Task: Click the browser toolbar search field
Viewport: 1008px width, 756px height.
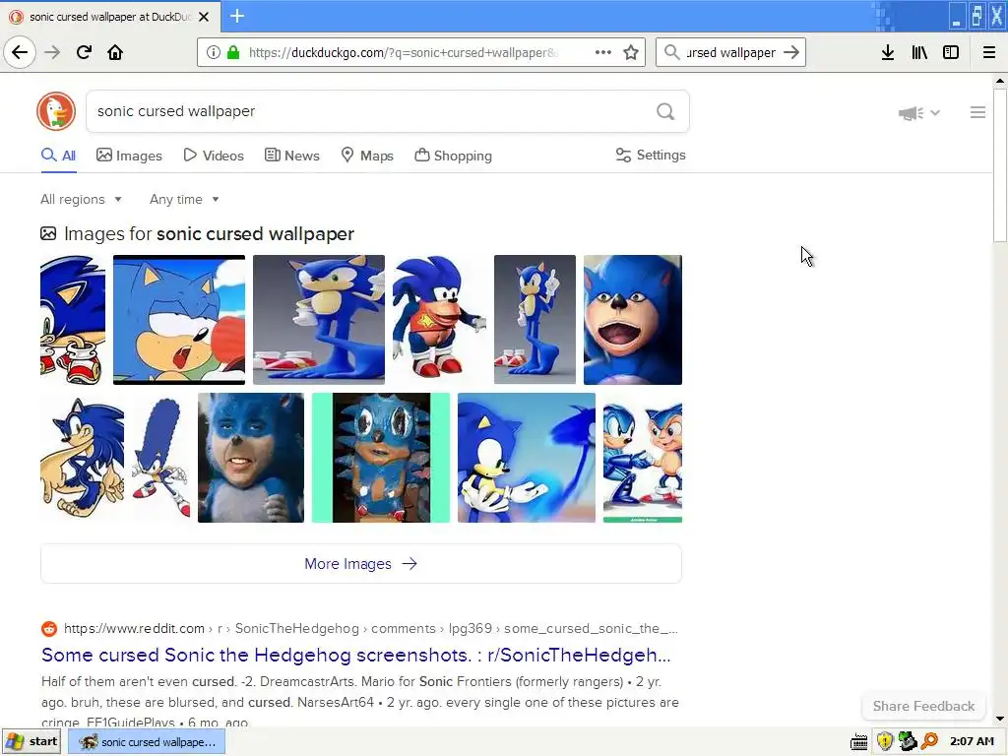Action: pos(730,52)
